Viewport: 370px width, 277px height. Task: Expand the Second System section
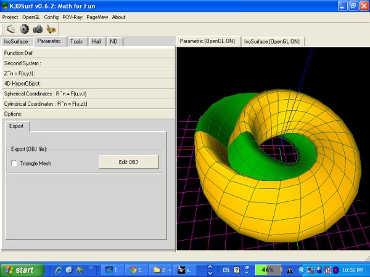tap(88, 63)
